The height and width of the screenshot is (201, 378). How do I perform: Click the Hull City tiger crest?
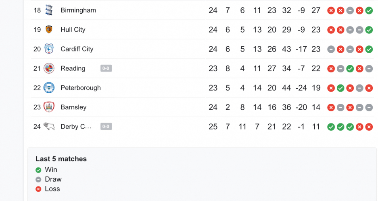tap(49, 29)
